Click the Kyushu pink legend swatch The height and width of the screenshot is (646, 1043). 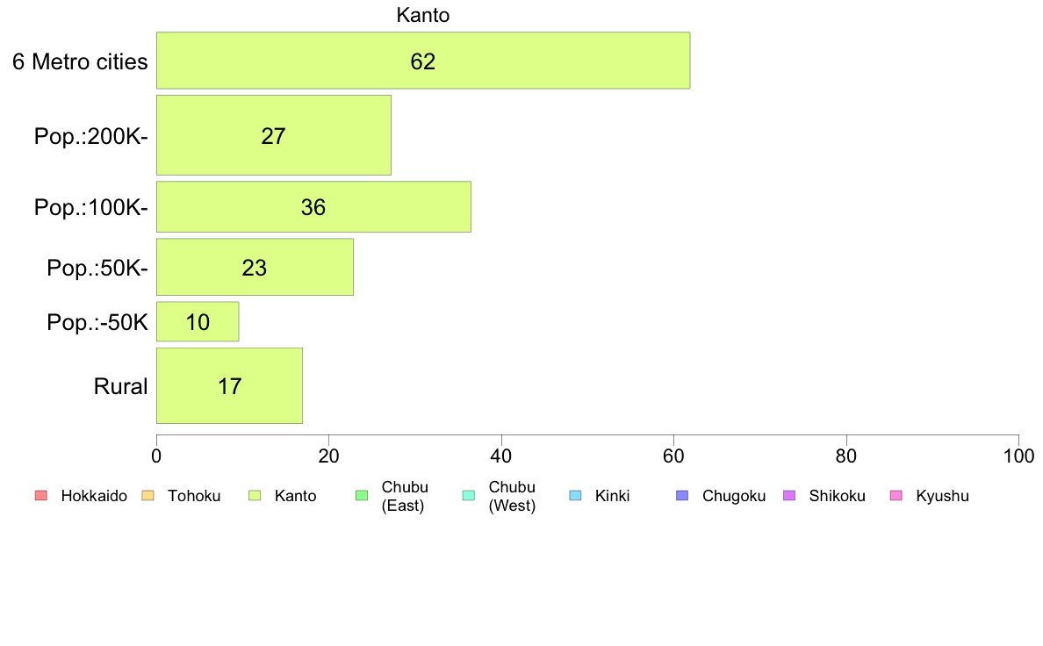pyautogui.click(x=896, y=496)
